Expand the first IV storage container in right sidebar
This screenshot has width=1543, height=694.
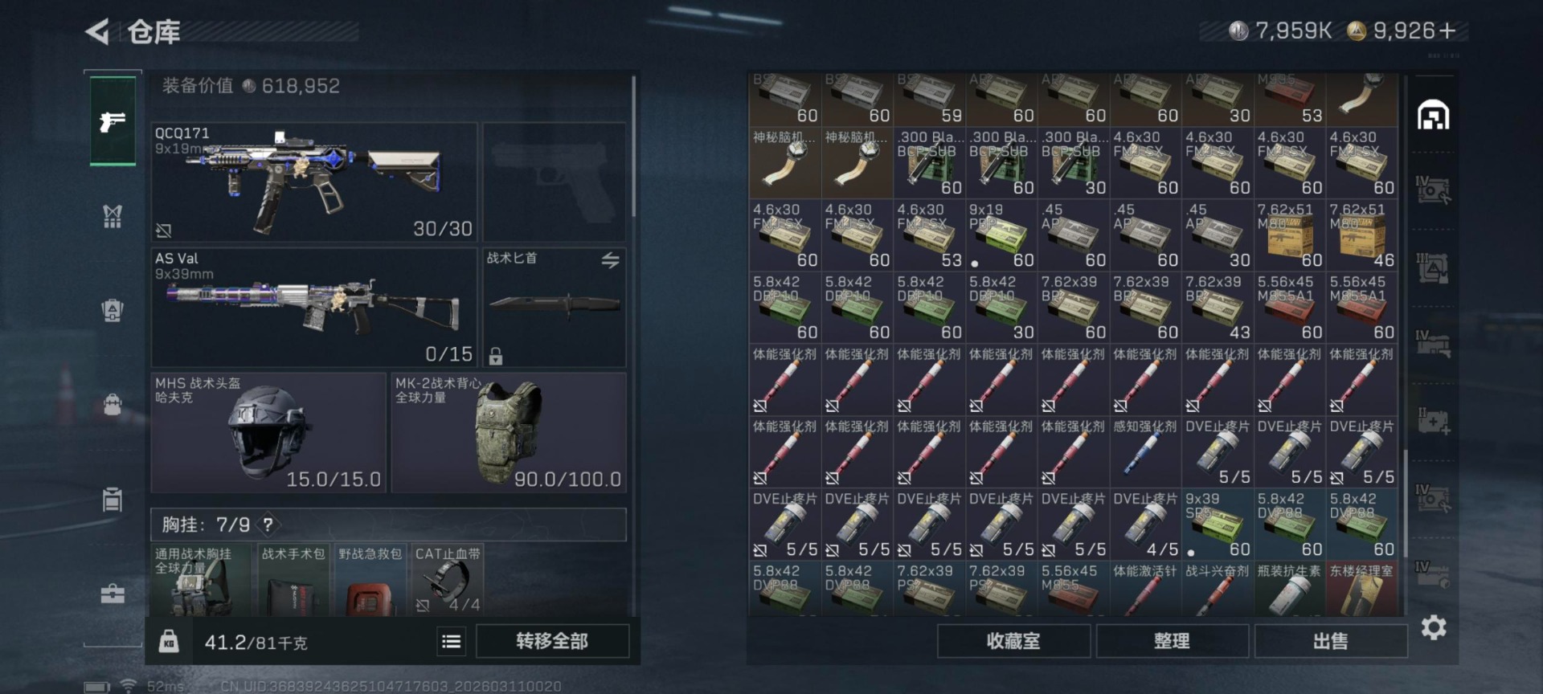click(x=1433, y=190)
